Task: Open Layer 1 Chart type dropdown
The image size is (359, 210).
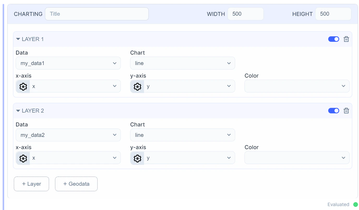Action: coord(183,63)
